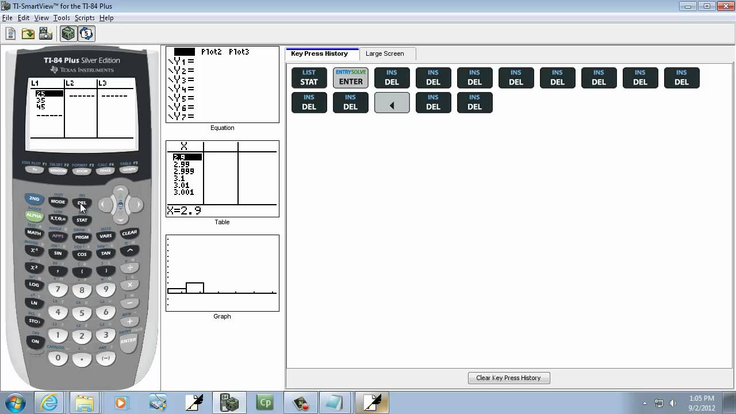Viewport: 736px width, 414px height.
Task: Click the WINDOW key on the calculator
Action: [x=58, y=171]
